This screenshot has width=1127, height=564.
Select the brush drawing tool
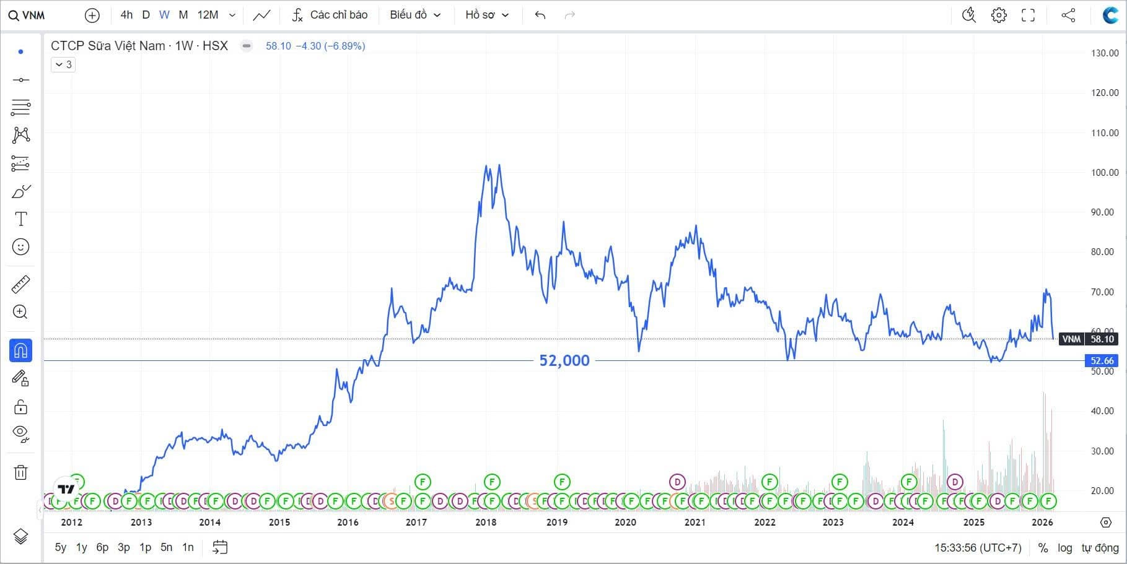coord(20,191)
